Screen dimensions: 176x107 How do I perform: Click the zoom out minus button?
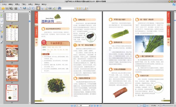[161, 106]
